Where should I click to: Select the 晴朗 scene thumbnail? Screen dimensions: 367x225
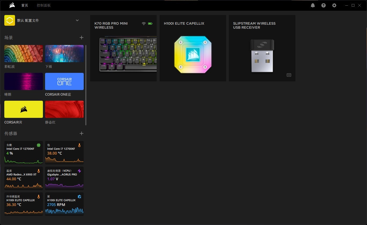coord(24,81)
